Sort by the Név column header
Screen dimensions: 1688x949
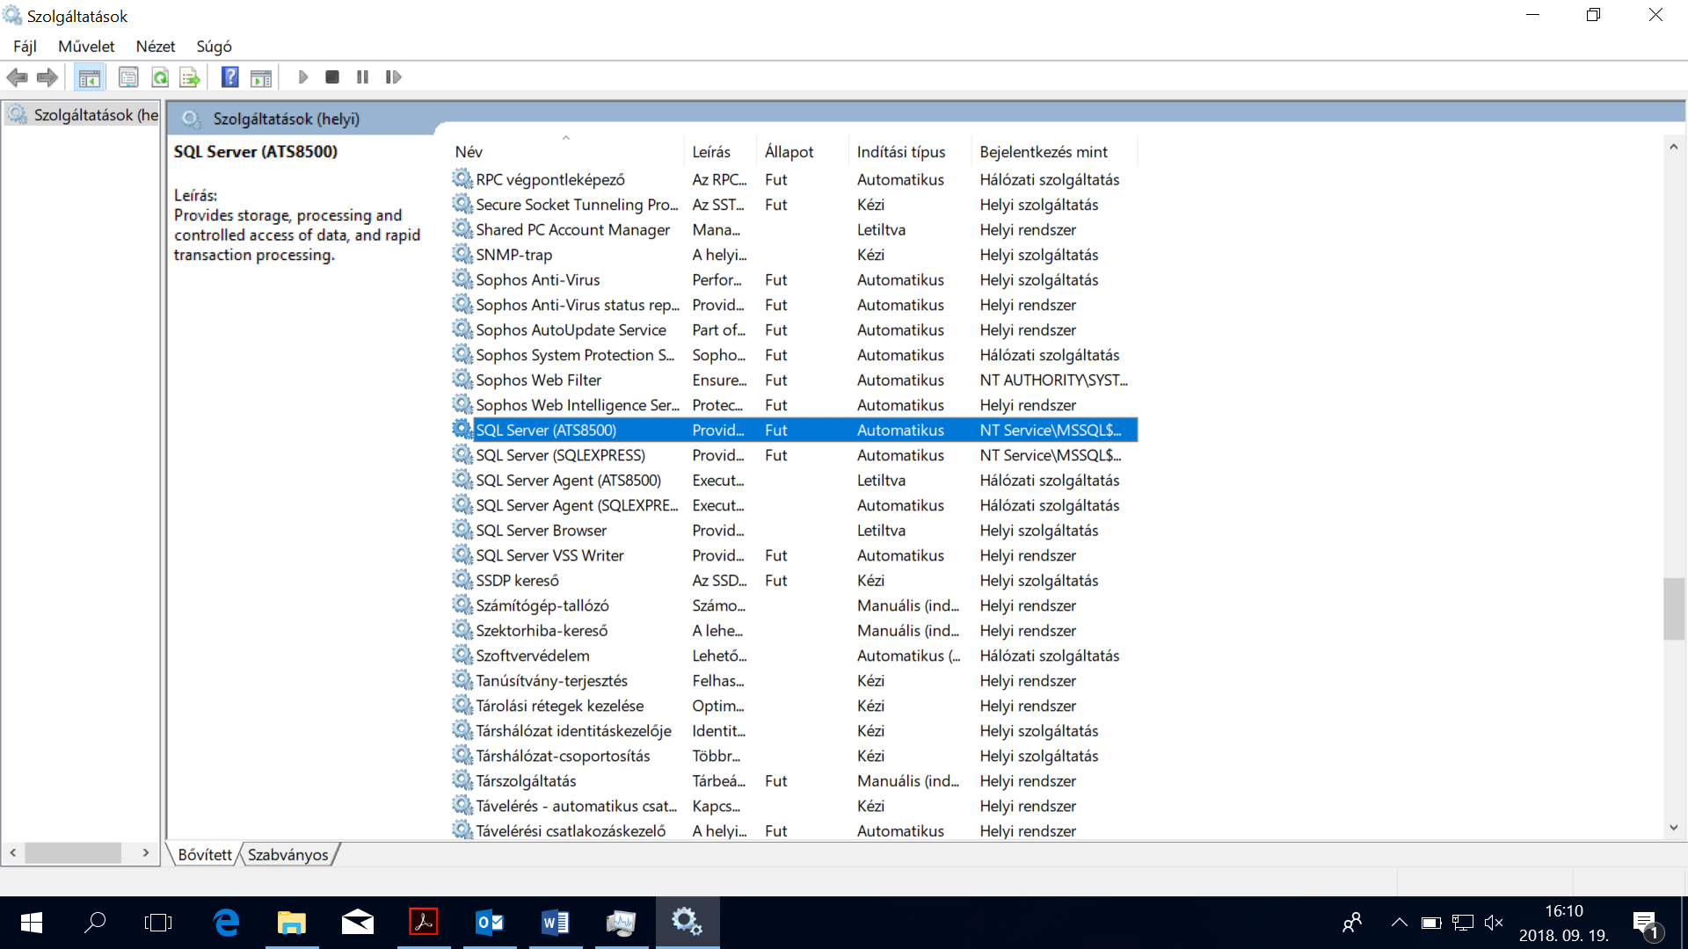[x=567, y=152]
